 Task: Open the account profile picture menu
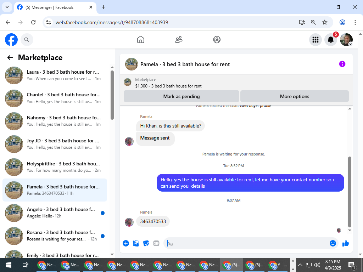pos(346,40)
